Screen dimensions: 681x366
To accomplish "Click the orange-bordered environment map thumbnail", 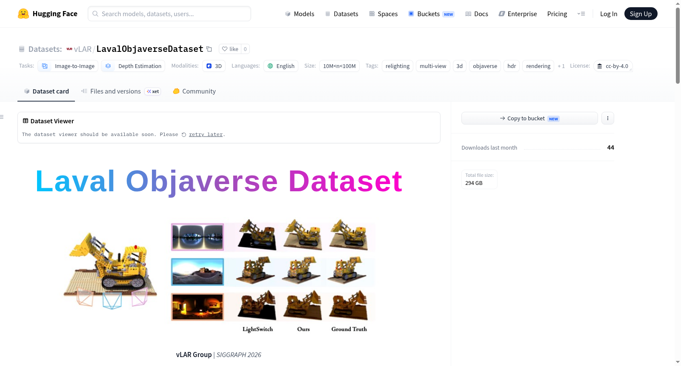I will click(x=197, y=307).
